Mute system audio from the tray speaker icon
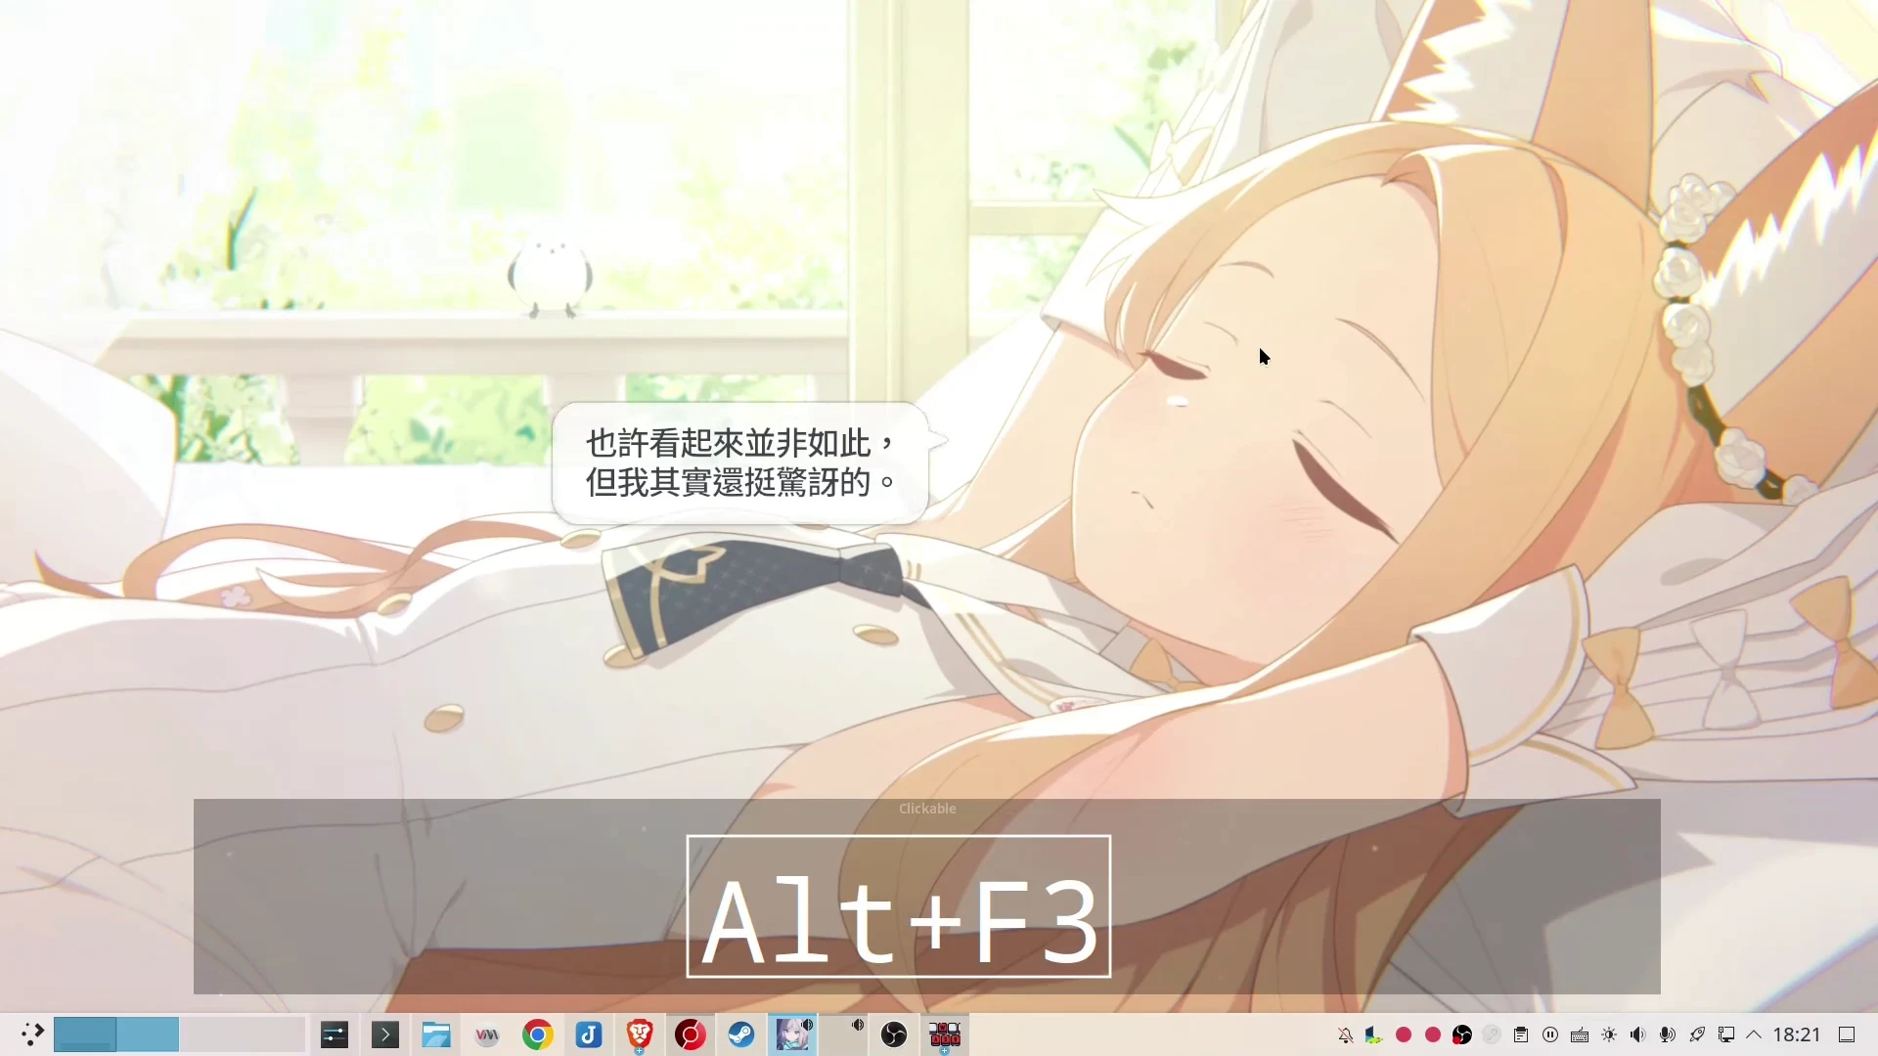Viewport: 1878px width, 1056px height. tap(1637, 1034)
